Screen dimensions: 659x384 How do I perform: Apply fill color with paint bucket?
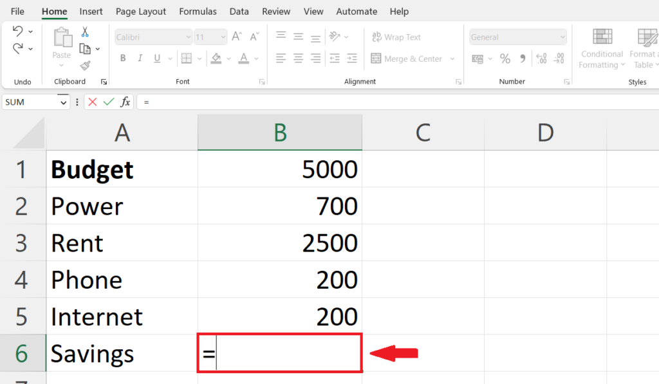tap(216, 58)
